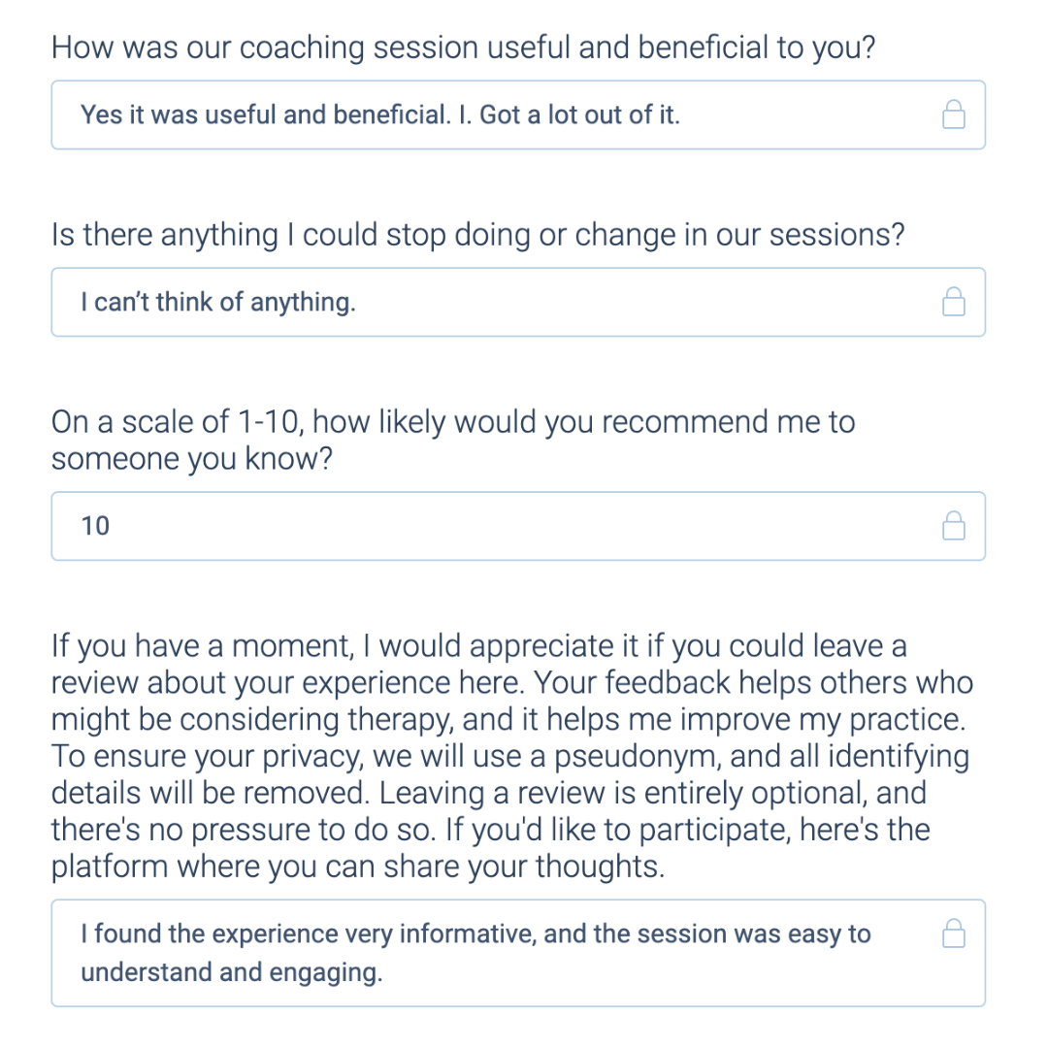Image resolution: width=1048 pixels, height=1048 pixels.
Task: Click the 'On a scale of 1-10' question text
Action: coord(453,422)
